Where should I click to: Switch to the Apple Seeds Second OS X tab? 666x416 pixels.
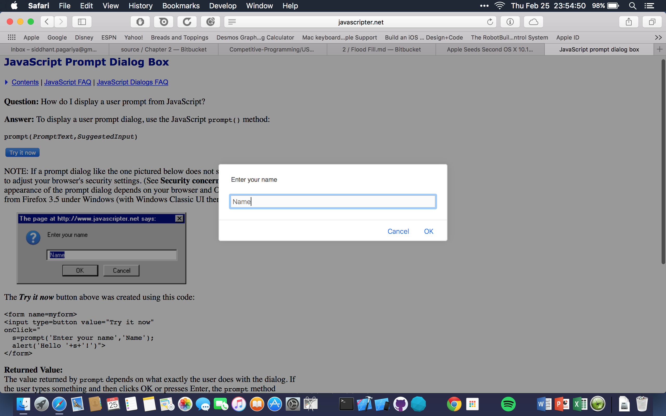(x=490, y=49)
